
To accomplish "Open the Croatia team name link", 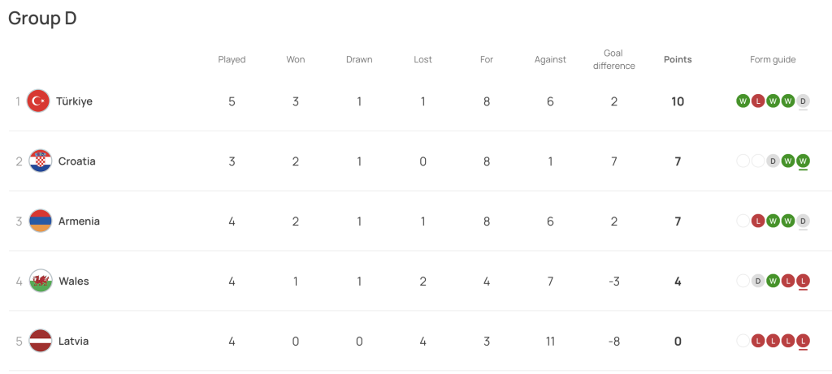I will pos(76,161).
